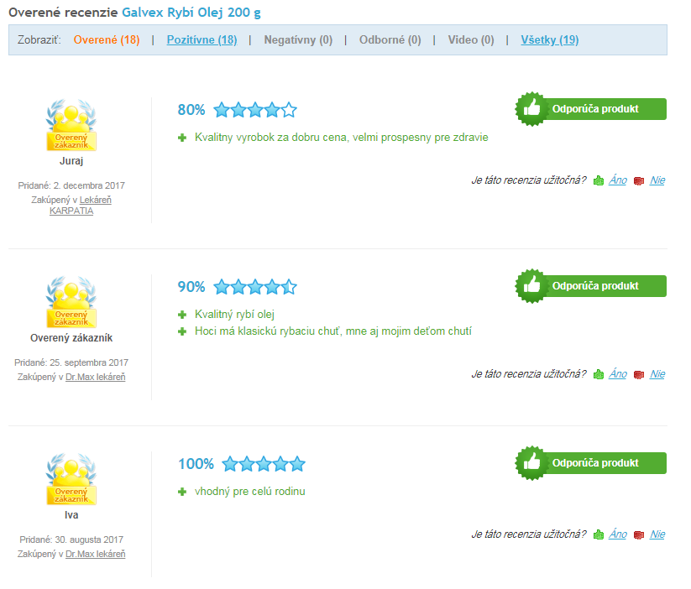Open the Negatívny (0) filter tab
This screenshot has width=691, height=589.
click(x=298, y=40)
